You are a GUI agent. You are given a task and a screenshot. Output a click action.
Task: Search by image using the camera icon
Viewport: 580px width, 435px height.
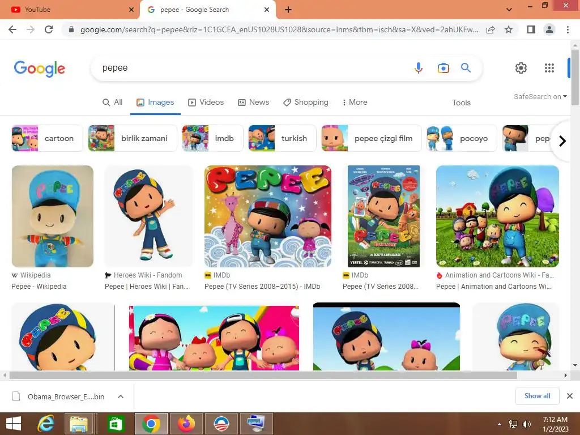pos(443,68)
